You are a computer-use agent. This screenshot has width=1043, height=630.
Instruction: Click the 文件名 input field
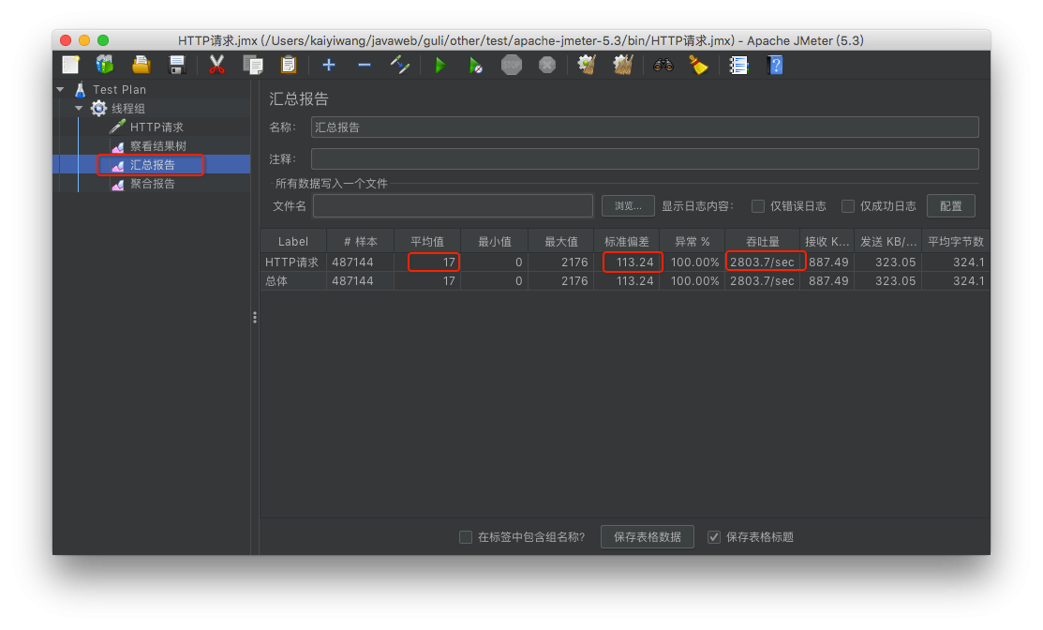tap(453, 206)
